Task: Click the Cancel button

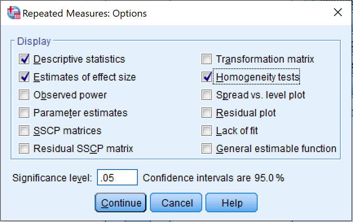Action: [176, 203]
